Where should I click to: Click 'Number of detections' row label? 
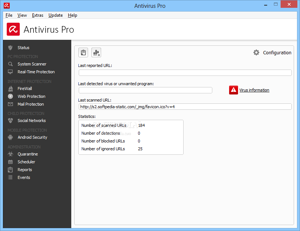(x=101, y=133)
